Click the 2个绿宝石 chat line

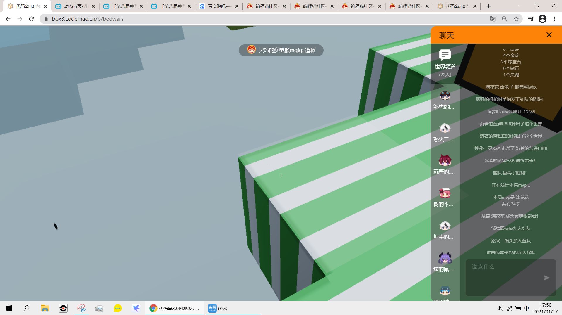coord(511,62)
